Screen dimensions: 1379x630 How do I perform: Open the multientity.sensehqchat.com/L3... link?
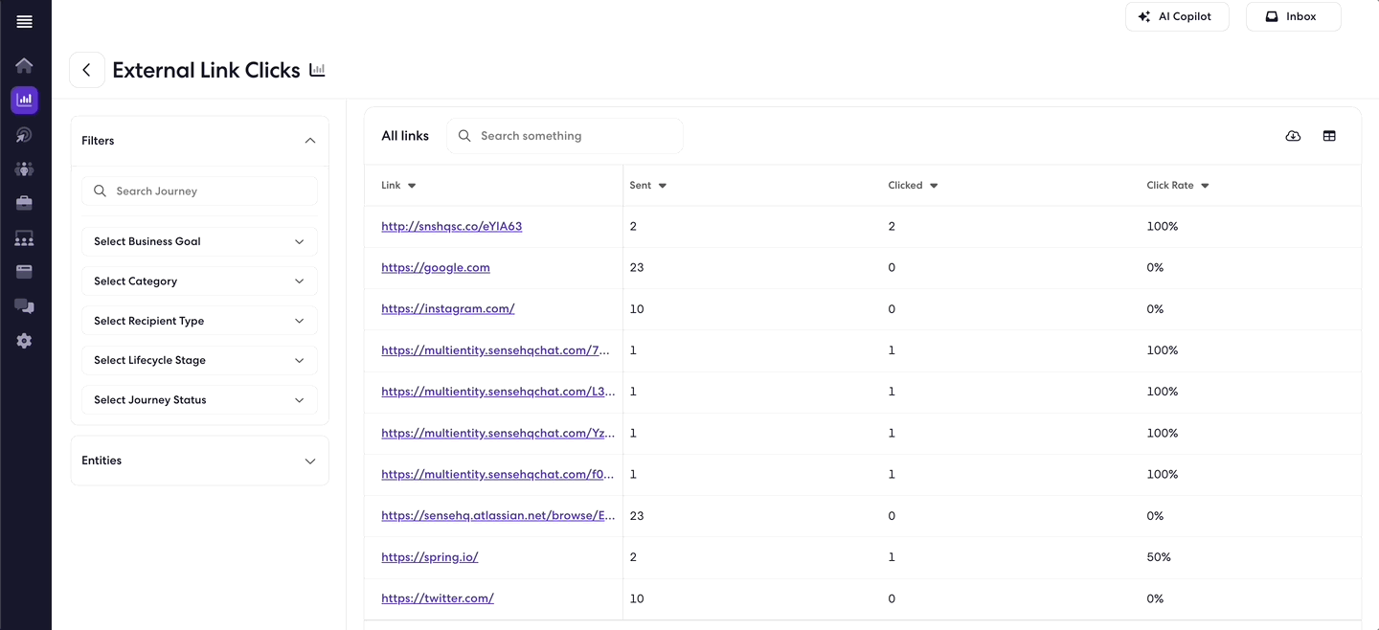498,392
